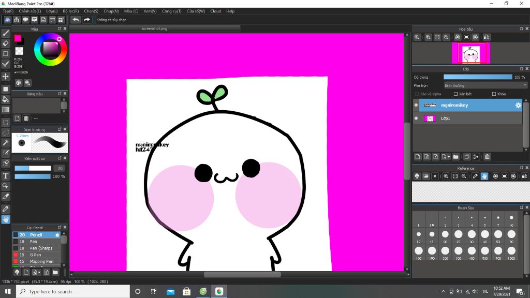This screenshot has height=298, width=530.
Task: Open settings gear on maniromikey layer
Action: (518, 105)
